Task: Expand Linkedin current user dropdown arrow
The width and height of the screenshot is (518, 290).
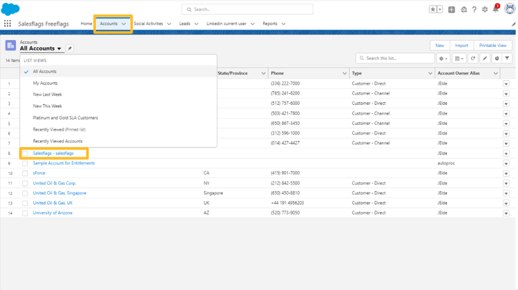Action: pos(252,23)
